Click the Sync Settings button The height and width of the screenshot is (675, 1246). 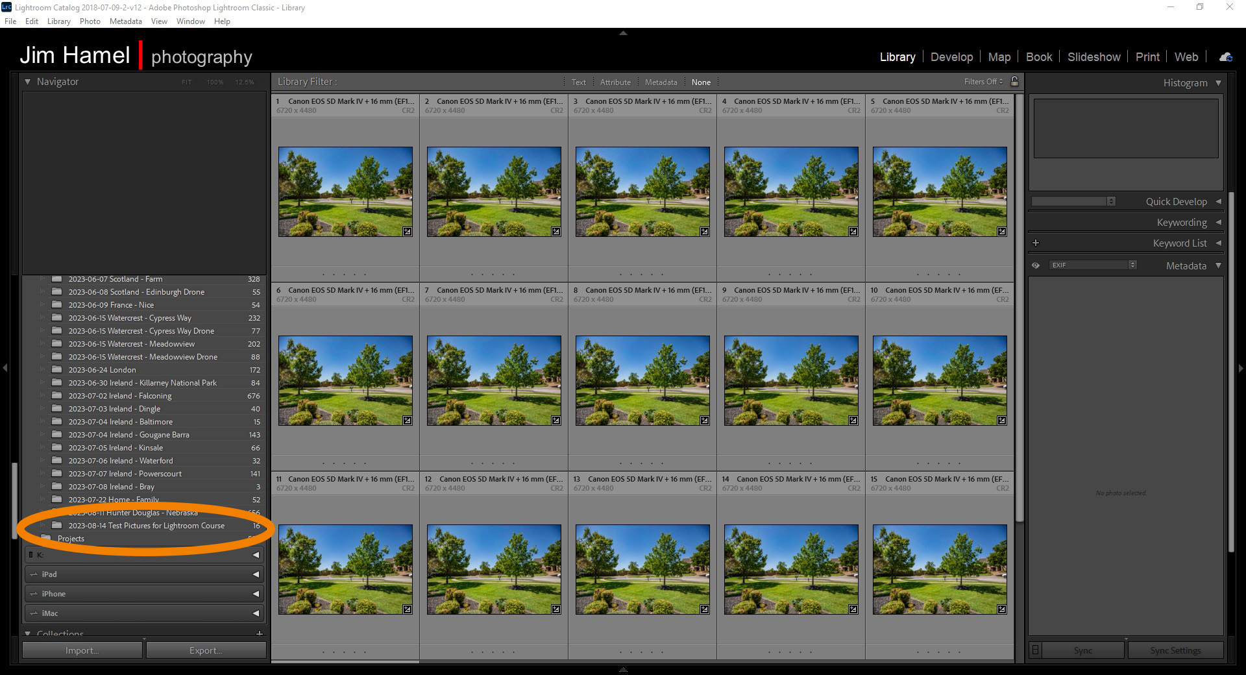1176,650
